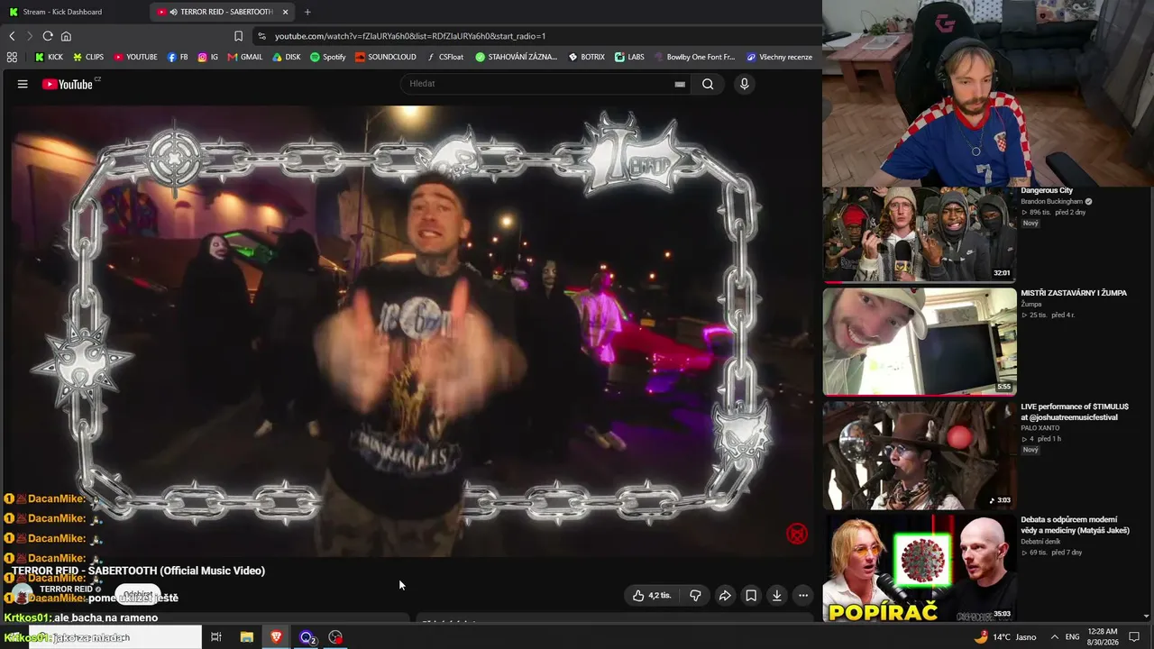1154x649 pixels.
Task: Open File Explorer from the taskbar
Action: (246, 637)
